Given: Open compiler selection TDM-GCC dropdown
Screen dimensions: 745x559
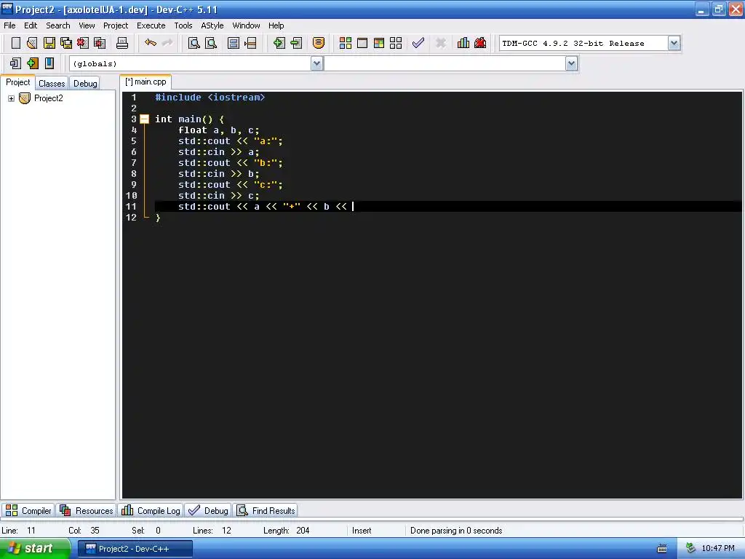Looking at the screenshot, I should pyautogui.click(x=674, y=43).
